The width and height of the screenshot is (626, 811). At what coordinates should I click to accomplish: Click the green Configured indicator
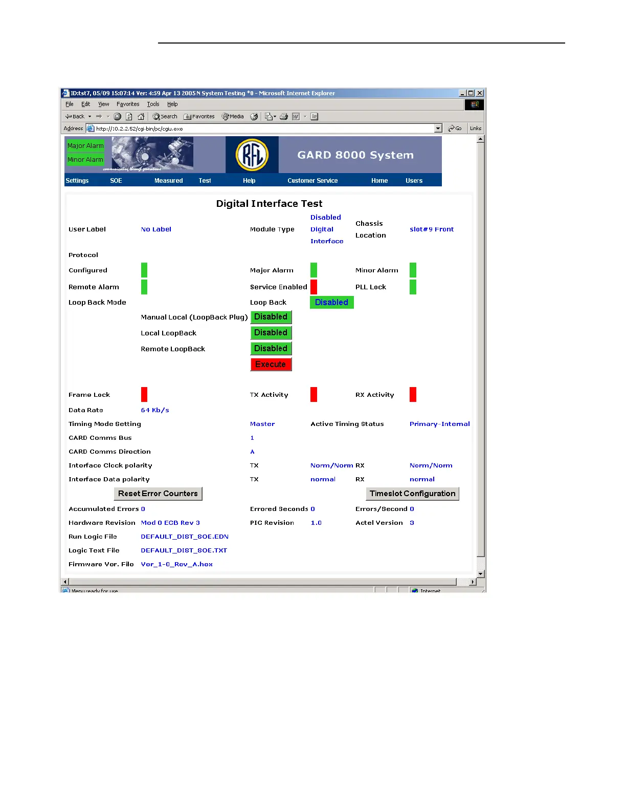(x=144, y=270)
